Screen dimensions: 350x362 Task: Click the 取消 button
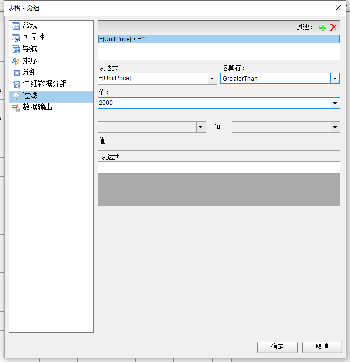pos(322,347)
